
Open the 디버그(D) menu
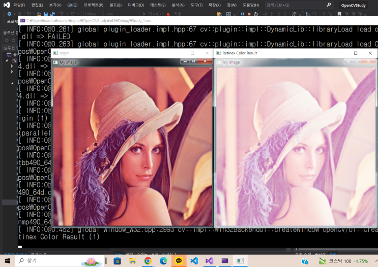(136, 5)
